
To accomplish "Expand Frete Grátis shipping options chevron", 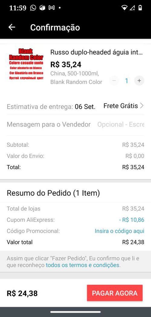I will 142,106.
